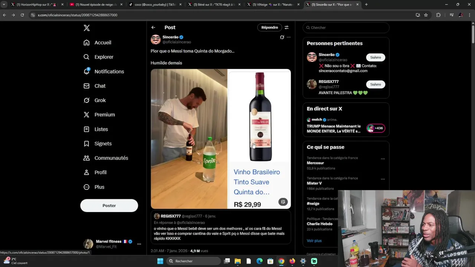Open Profil page in sidebar
475x267 pixels.
pyautogui.click(x=95, y=173)
